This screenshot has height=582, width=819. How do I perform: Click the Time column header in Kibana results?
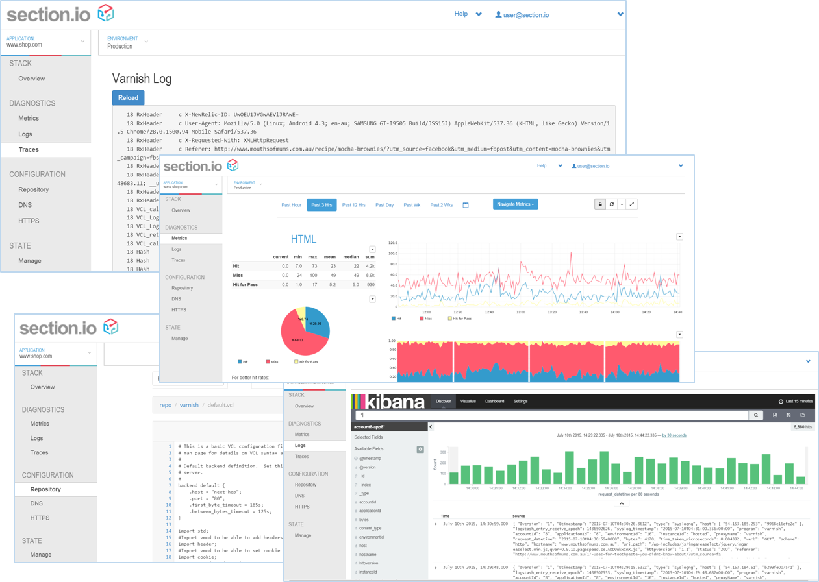coord(446,516)
